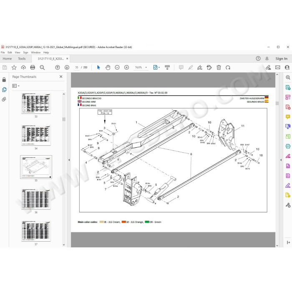Open the View menu
Viewport: 292px width, 292px height.
(x=18, y=53)
